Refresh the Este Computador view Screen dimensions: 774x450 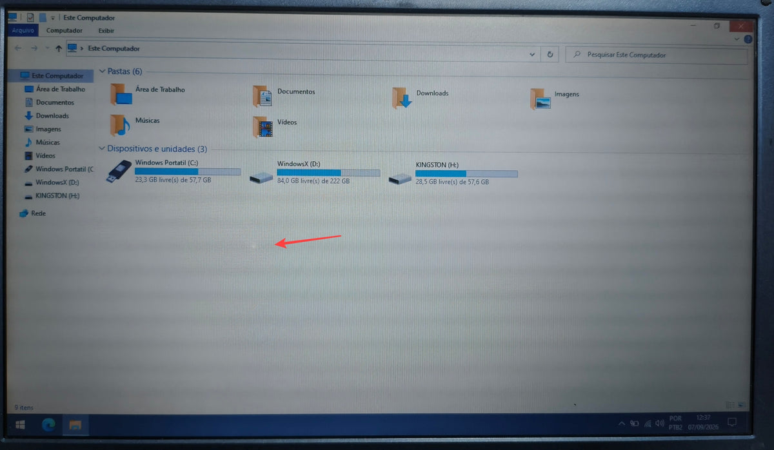(x=550, y=55)
